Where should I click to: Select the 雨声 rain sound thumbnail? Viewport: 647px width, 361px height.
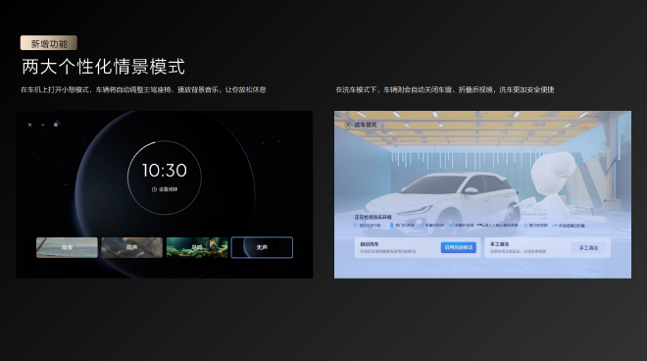point(132,247)
